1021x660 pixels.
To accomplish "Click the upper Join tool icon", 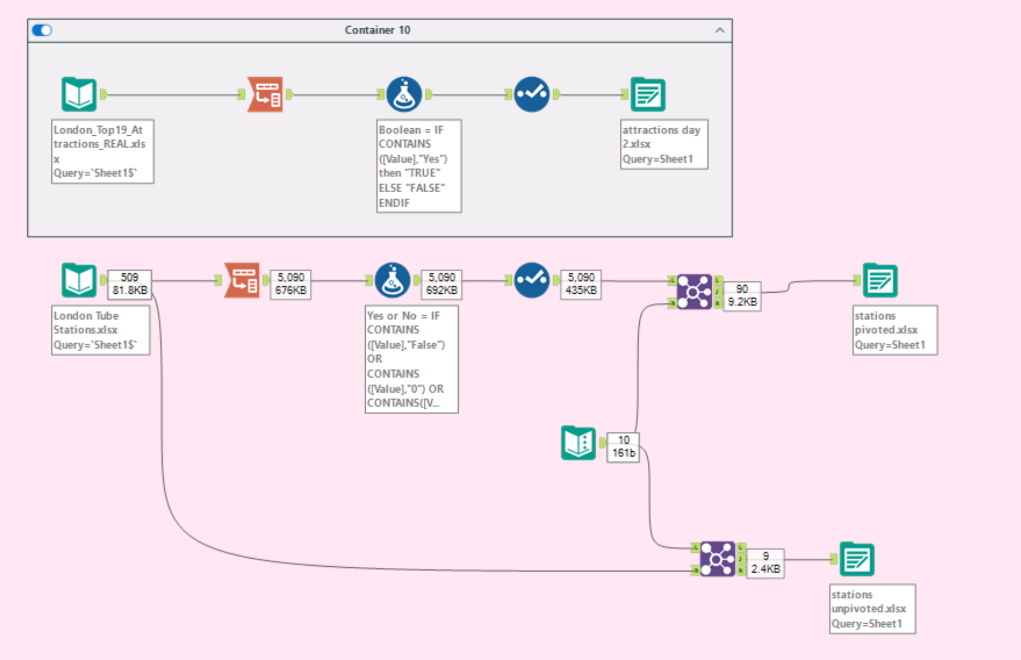I will point(694,292).
